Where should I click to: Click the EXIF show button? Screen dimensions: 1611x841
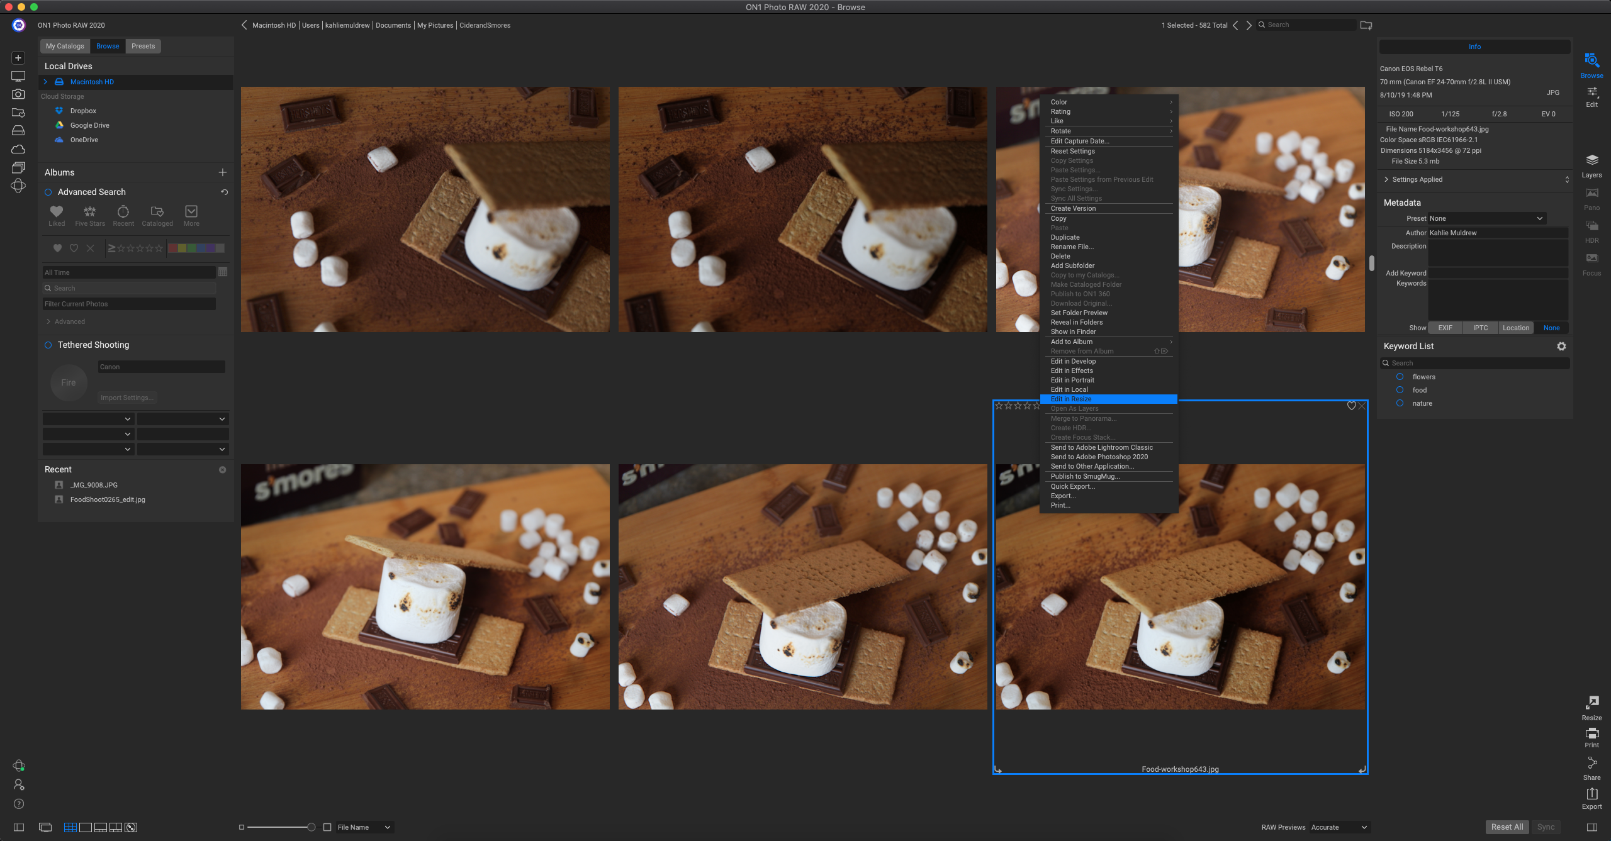(1445, 328)
